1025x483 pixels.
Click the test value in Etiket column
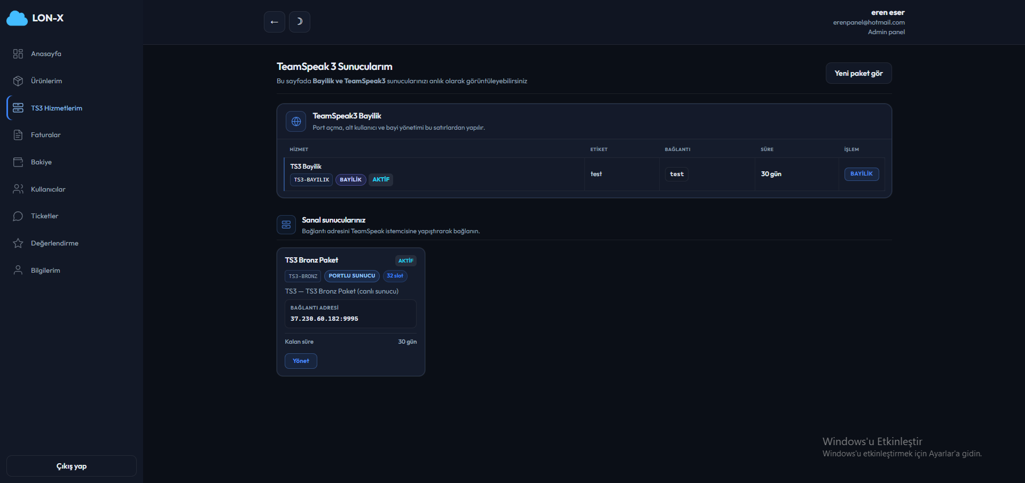point(596,174)
